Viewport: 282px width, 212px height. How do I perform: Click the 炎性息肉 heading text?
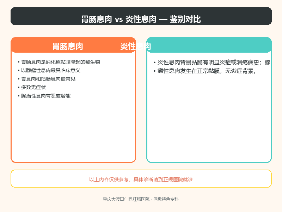coord(135,47)
